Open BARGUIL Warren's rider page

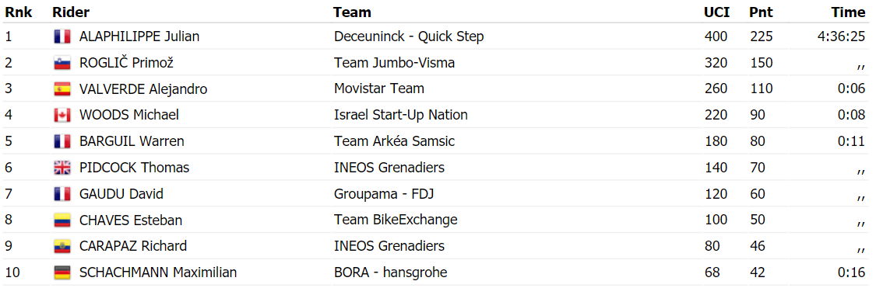click(132, 141)
